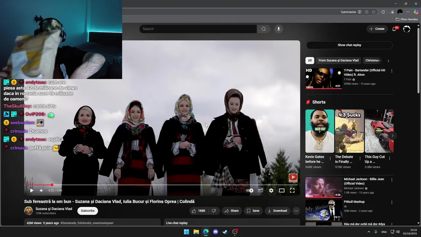Open T-Pain Bartender video thumbnail
This screenshot has width=421, height=237.
324,78
